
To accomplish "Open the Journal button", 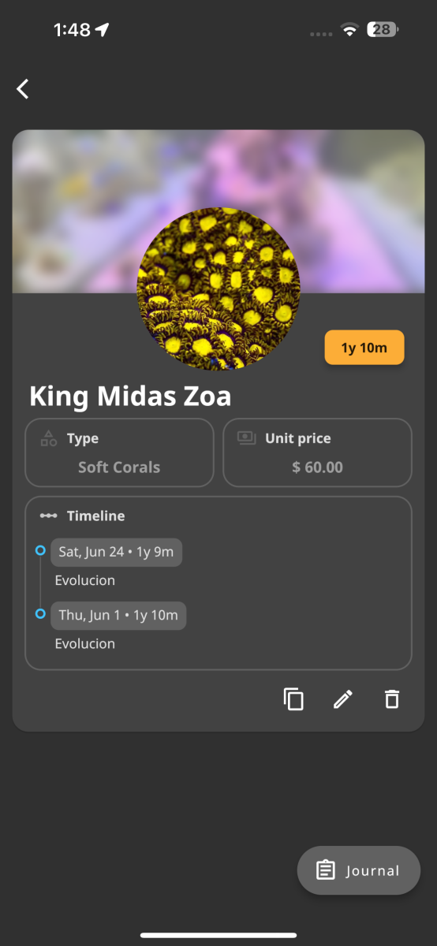I will pos(359,870).
